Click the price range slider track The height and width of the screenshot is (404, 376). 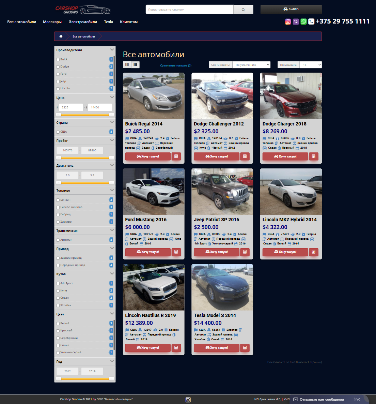(85, 115)
